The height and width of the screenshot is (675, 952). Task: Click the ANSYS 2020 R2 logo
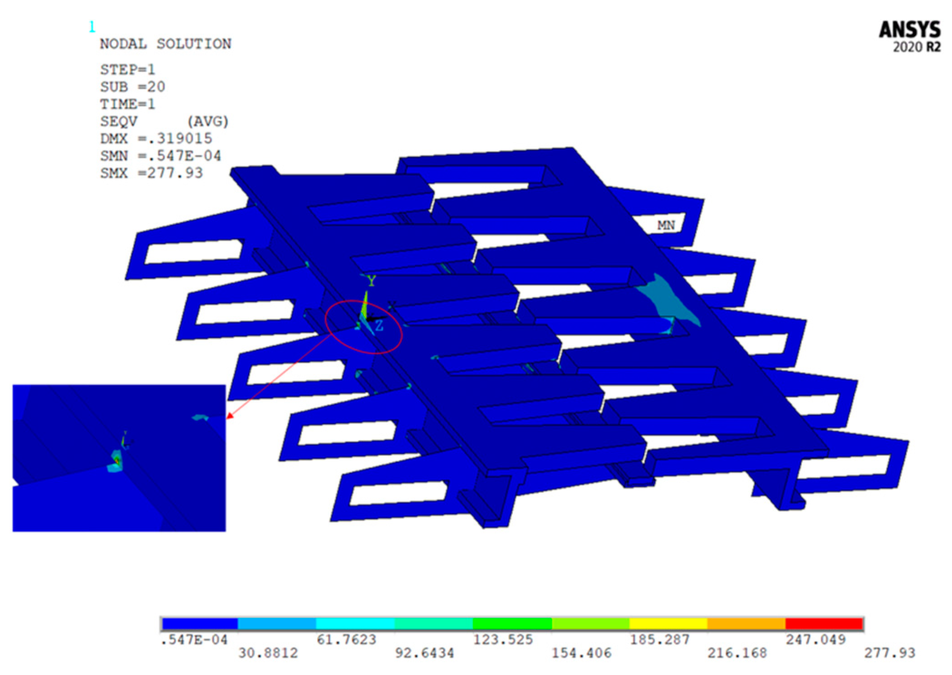(x=909, y=37)
